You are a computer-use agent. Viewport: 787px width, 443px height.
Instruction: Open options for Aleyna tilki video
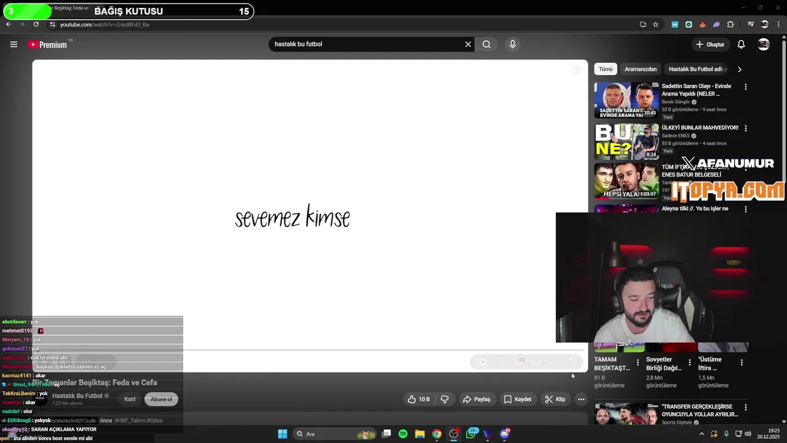pyautogui.click(x=745, y=209)
